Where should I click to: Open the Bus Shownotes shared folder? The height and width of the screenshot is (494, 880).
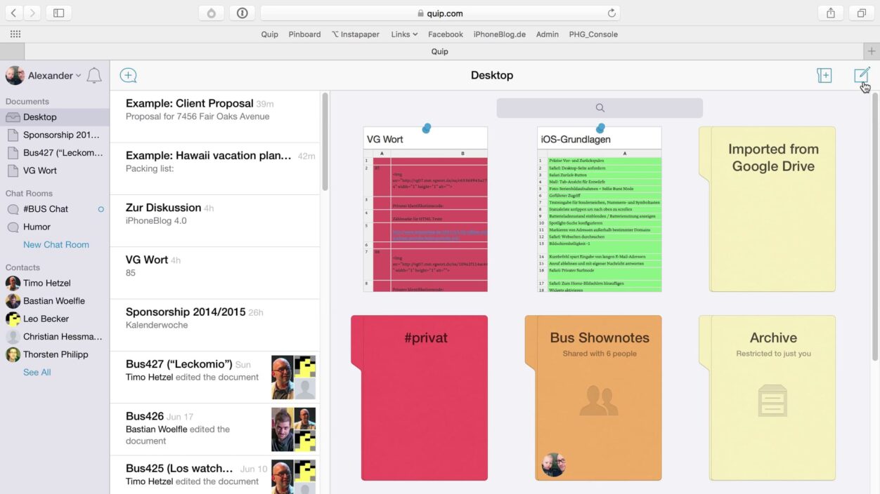pyautogui.click(x=598, y=397)
